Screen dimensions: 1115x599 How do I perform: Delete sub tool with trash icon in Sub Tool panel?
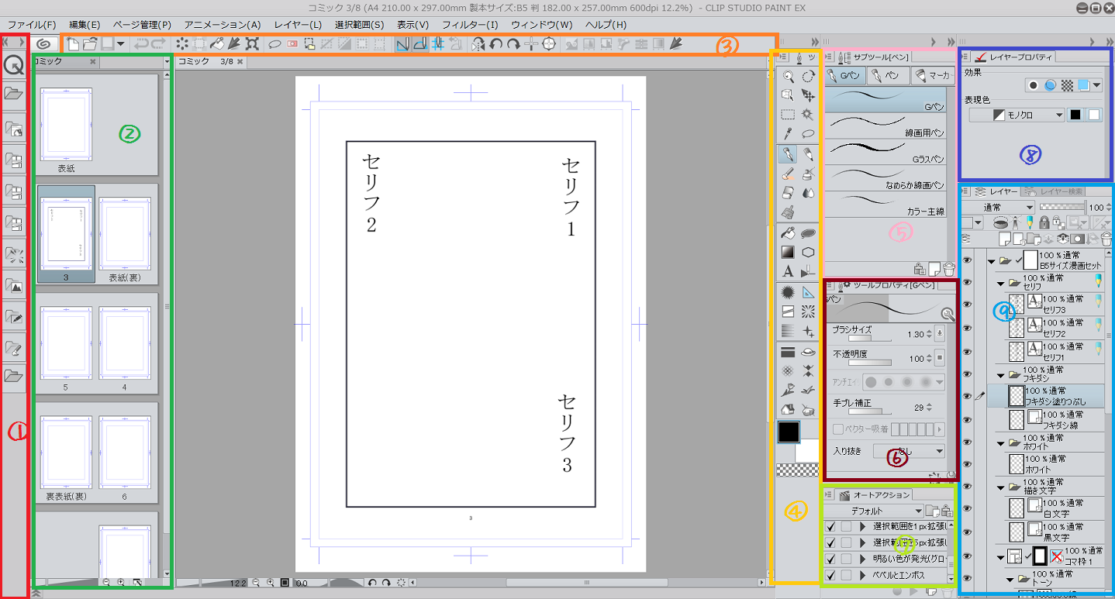949,269
